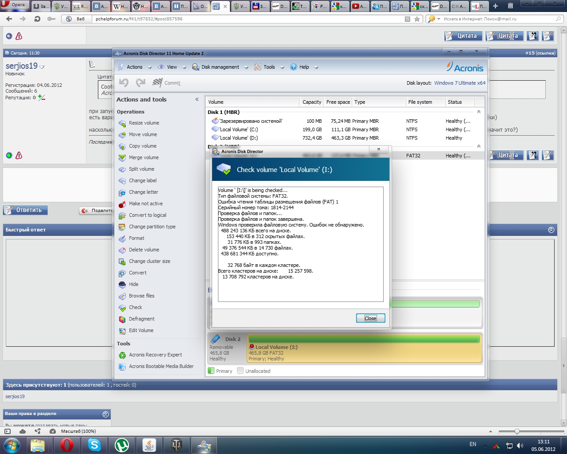Adjust the Opera page zoom slider
The image size is (567, 454).
click(x=517, y=431)
